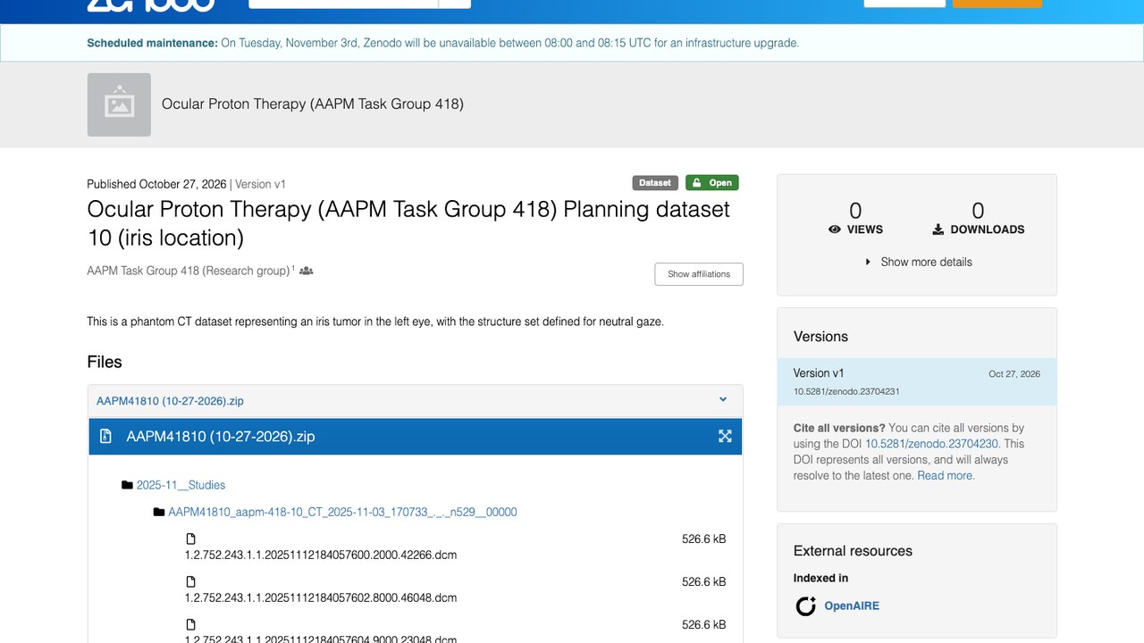
Task: Click the zip archive file icon in preview header
Action: pos(105,437)
